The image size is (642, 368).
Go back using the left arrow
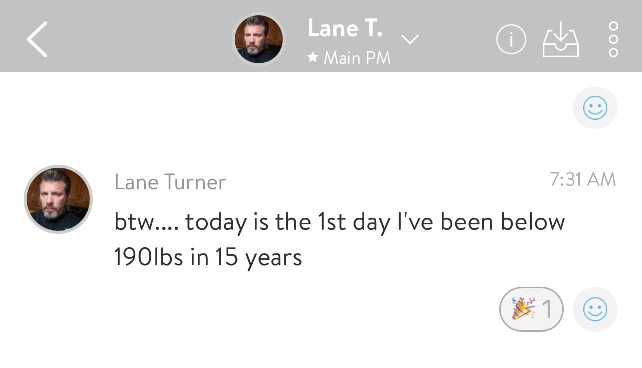point(37,39)
